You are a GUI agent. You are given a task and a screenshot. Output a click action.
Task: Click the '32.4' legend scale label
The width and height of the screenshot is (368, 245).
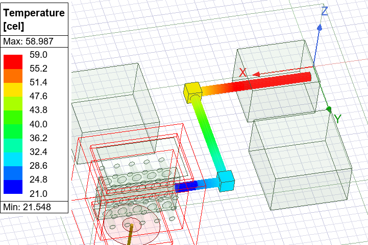(38, 152)
